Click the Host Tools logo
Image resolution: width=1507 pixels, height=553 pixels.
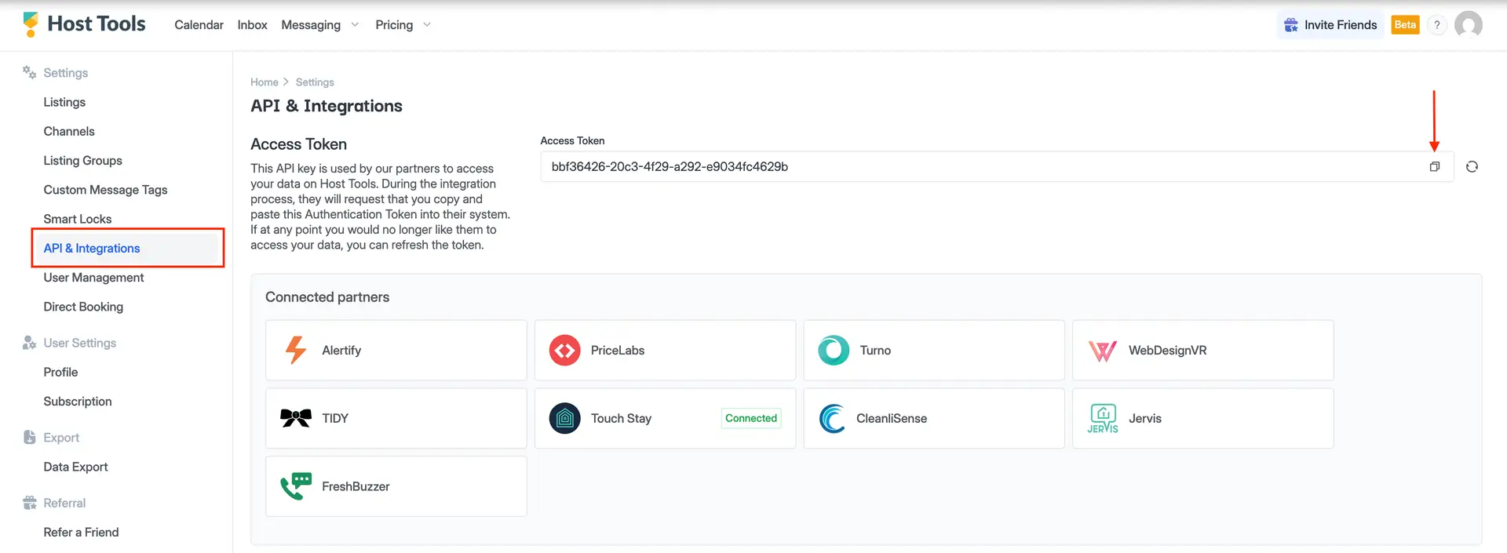point(85,24)
